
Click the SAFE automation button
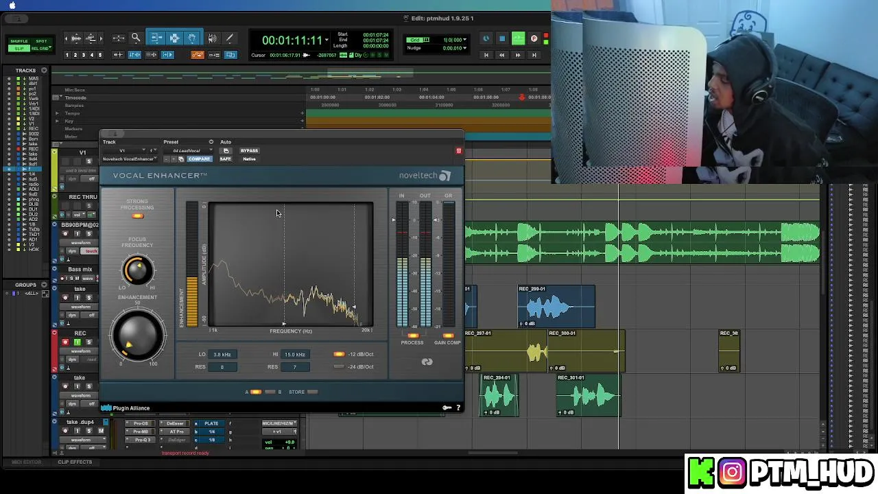pyautogui.click(x=226, y=159)
